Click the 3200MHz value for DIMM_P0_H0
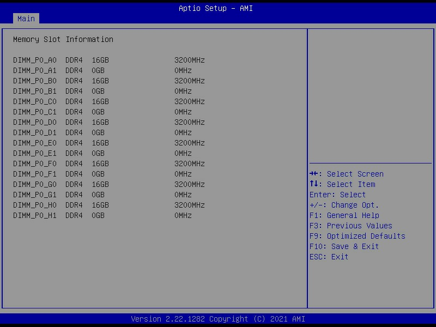Viewport: 436px width, 327px height. tap(190, 205)
